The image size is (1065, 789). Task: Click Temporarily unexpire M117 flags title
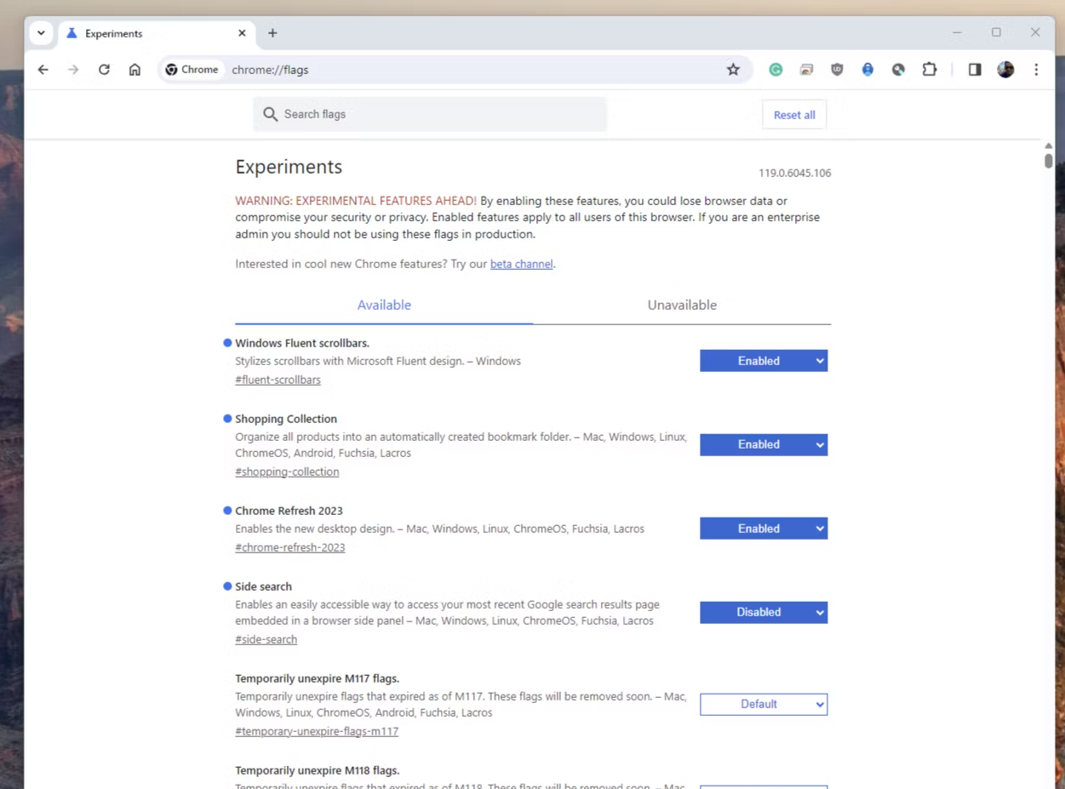click(317, 678)
